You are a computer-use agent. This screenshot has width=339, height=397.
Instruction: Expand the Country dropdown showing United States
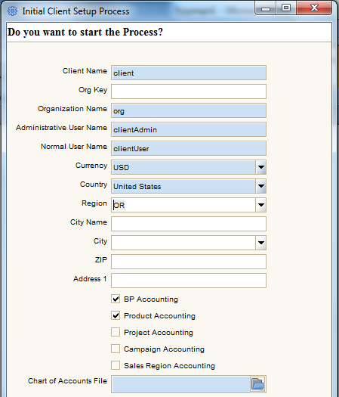tap(261, 186)
